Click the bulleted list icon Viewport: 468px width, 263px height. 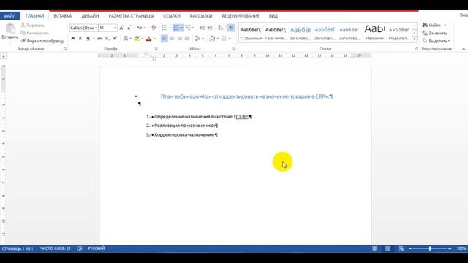click(x=164, y=28)
